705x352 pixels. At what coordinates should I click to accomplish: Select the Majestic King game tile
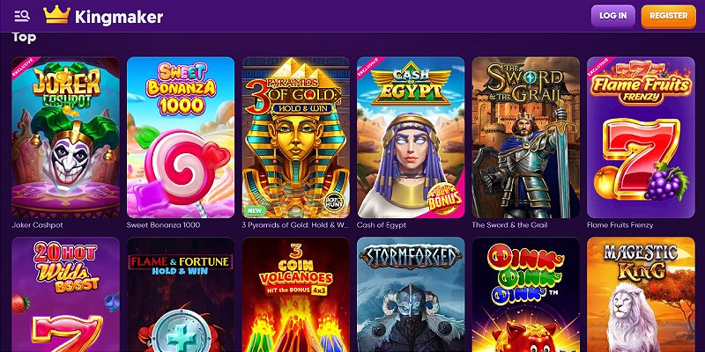tap(641, 295)
